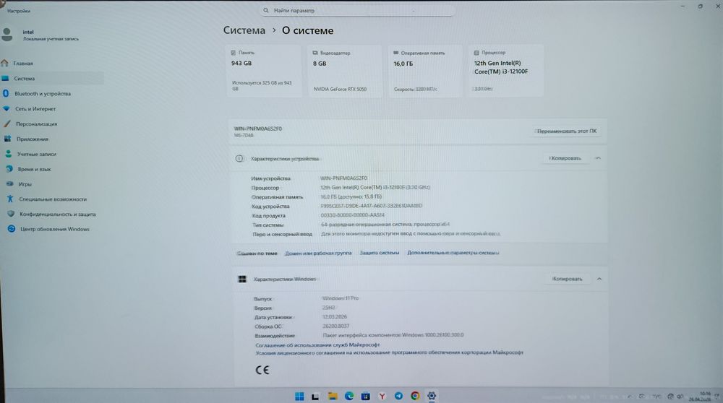This screenshot has height=403, width=723.
Task: Click the intel user avatar
Action: click(x=7, y=35)
